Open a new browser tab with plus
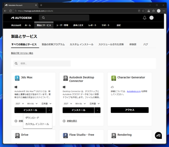This screenshot has height=147, width=169. coord(41,5)
